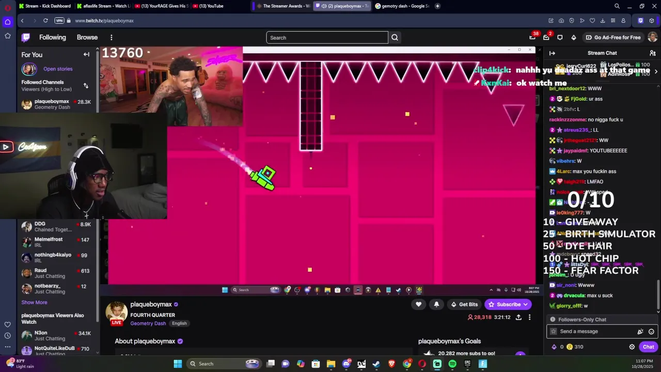Open the Bits crown icon in the top bar

pos(573,37)
